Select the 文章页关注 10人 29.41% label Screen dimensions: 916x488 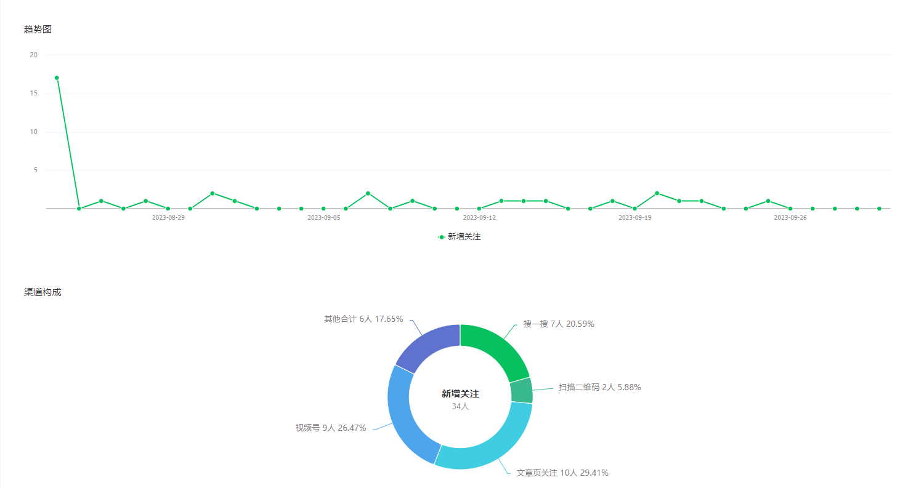click(562, 473)
